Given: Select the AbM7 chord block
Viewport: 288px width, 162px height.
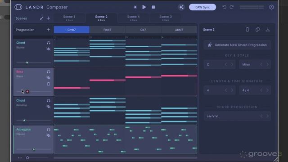Looking at the screenshot, I should coord(179,30).
